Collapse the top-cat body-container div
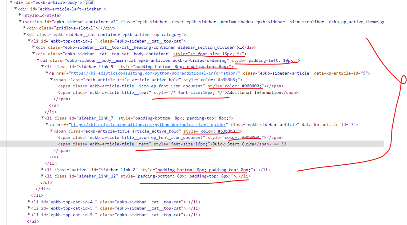Screen dimensions: 407x225 point(34,54)
